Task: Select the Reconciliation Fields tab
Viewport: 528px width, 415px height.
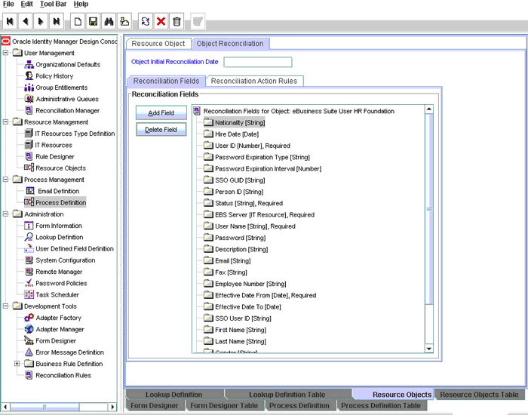Action: click(167, 81)
